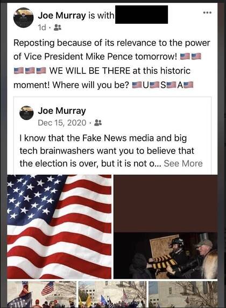Click the audience icon next to Dec 15, 2020
Viewport: 226px width, 308px height.
point(98,123)
